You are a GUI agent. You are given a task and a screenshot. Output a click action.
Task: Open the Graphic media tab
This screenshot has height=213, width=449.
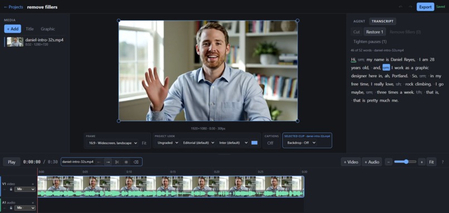48,29
